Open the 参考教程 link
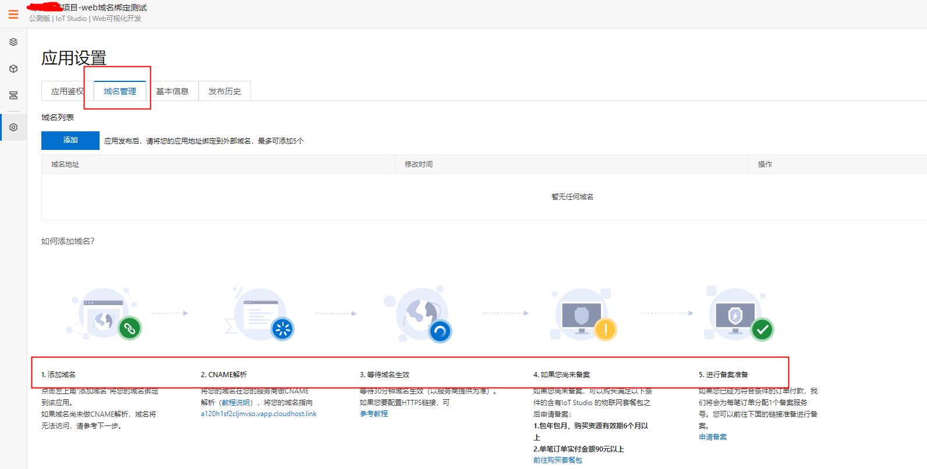Screen dimensions: 927x469 click(x=374, y=414)
